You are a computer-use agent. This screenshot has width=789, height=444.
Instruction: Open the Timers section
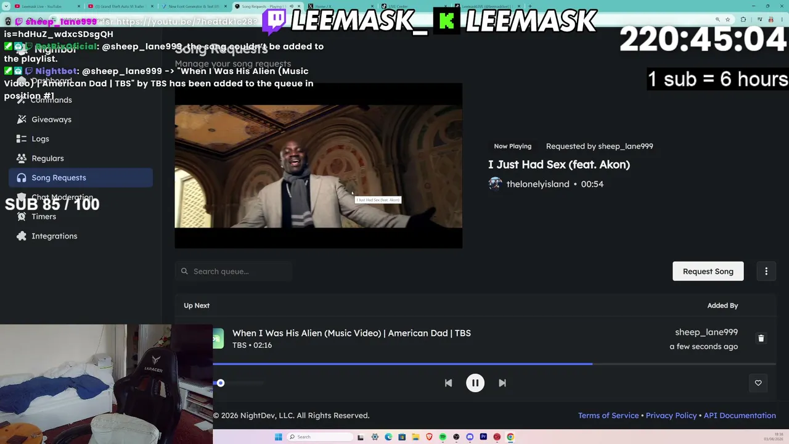tap(44, 216)
